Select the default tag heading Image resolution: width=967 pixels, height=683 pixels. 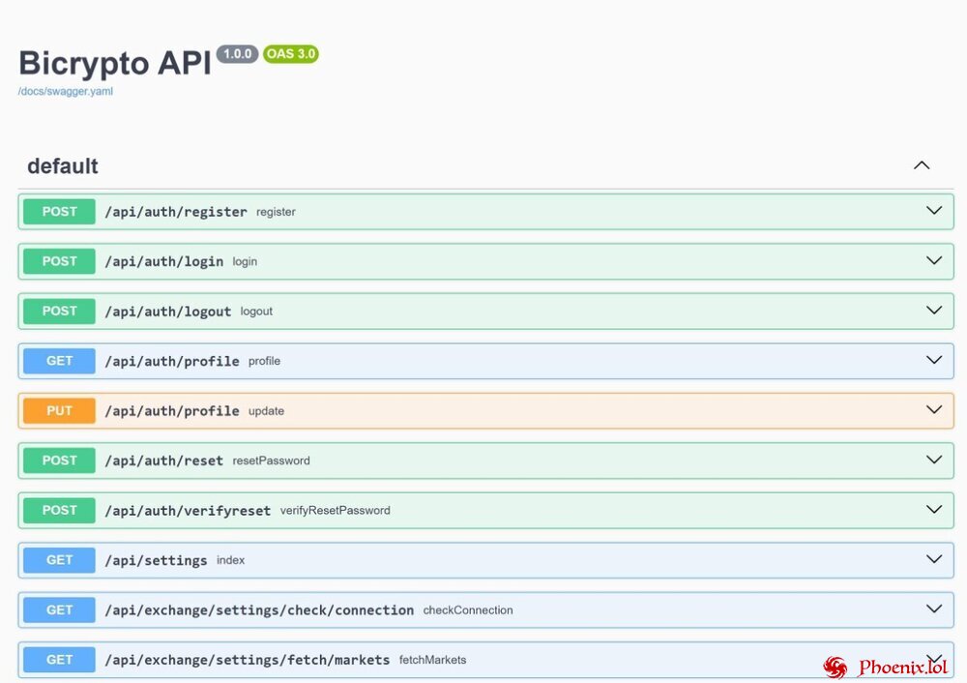pyautogui.click(x=63, y=166)
